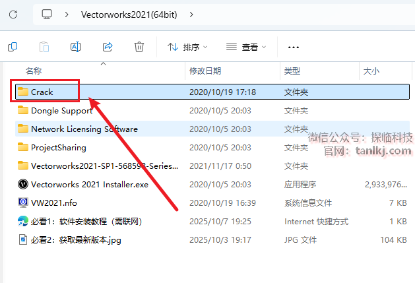Select Dongle Support folder name

click(x=61, y=111)
